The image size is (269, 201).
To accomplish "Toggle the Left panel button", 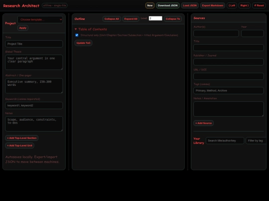I will click(232, 5).
